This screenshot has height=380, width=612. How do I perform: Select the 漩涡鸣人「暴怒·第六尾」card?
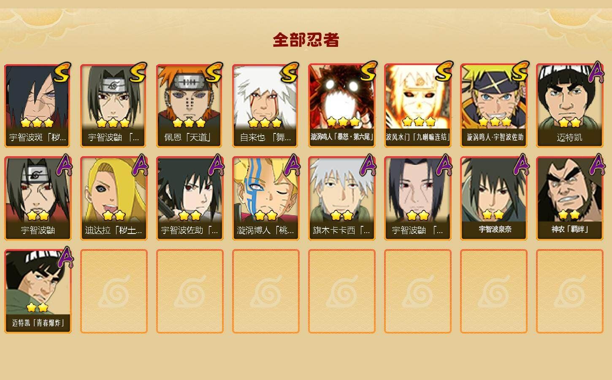[x=341, y=106]
